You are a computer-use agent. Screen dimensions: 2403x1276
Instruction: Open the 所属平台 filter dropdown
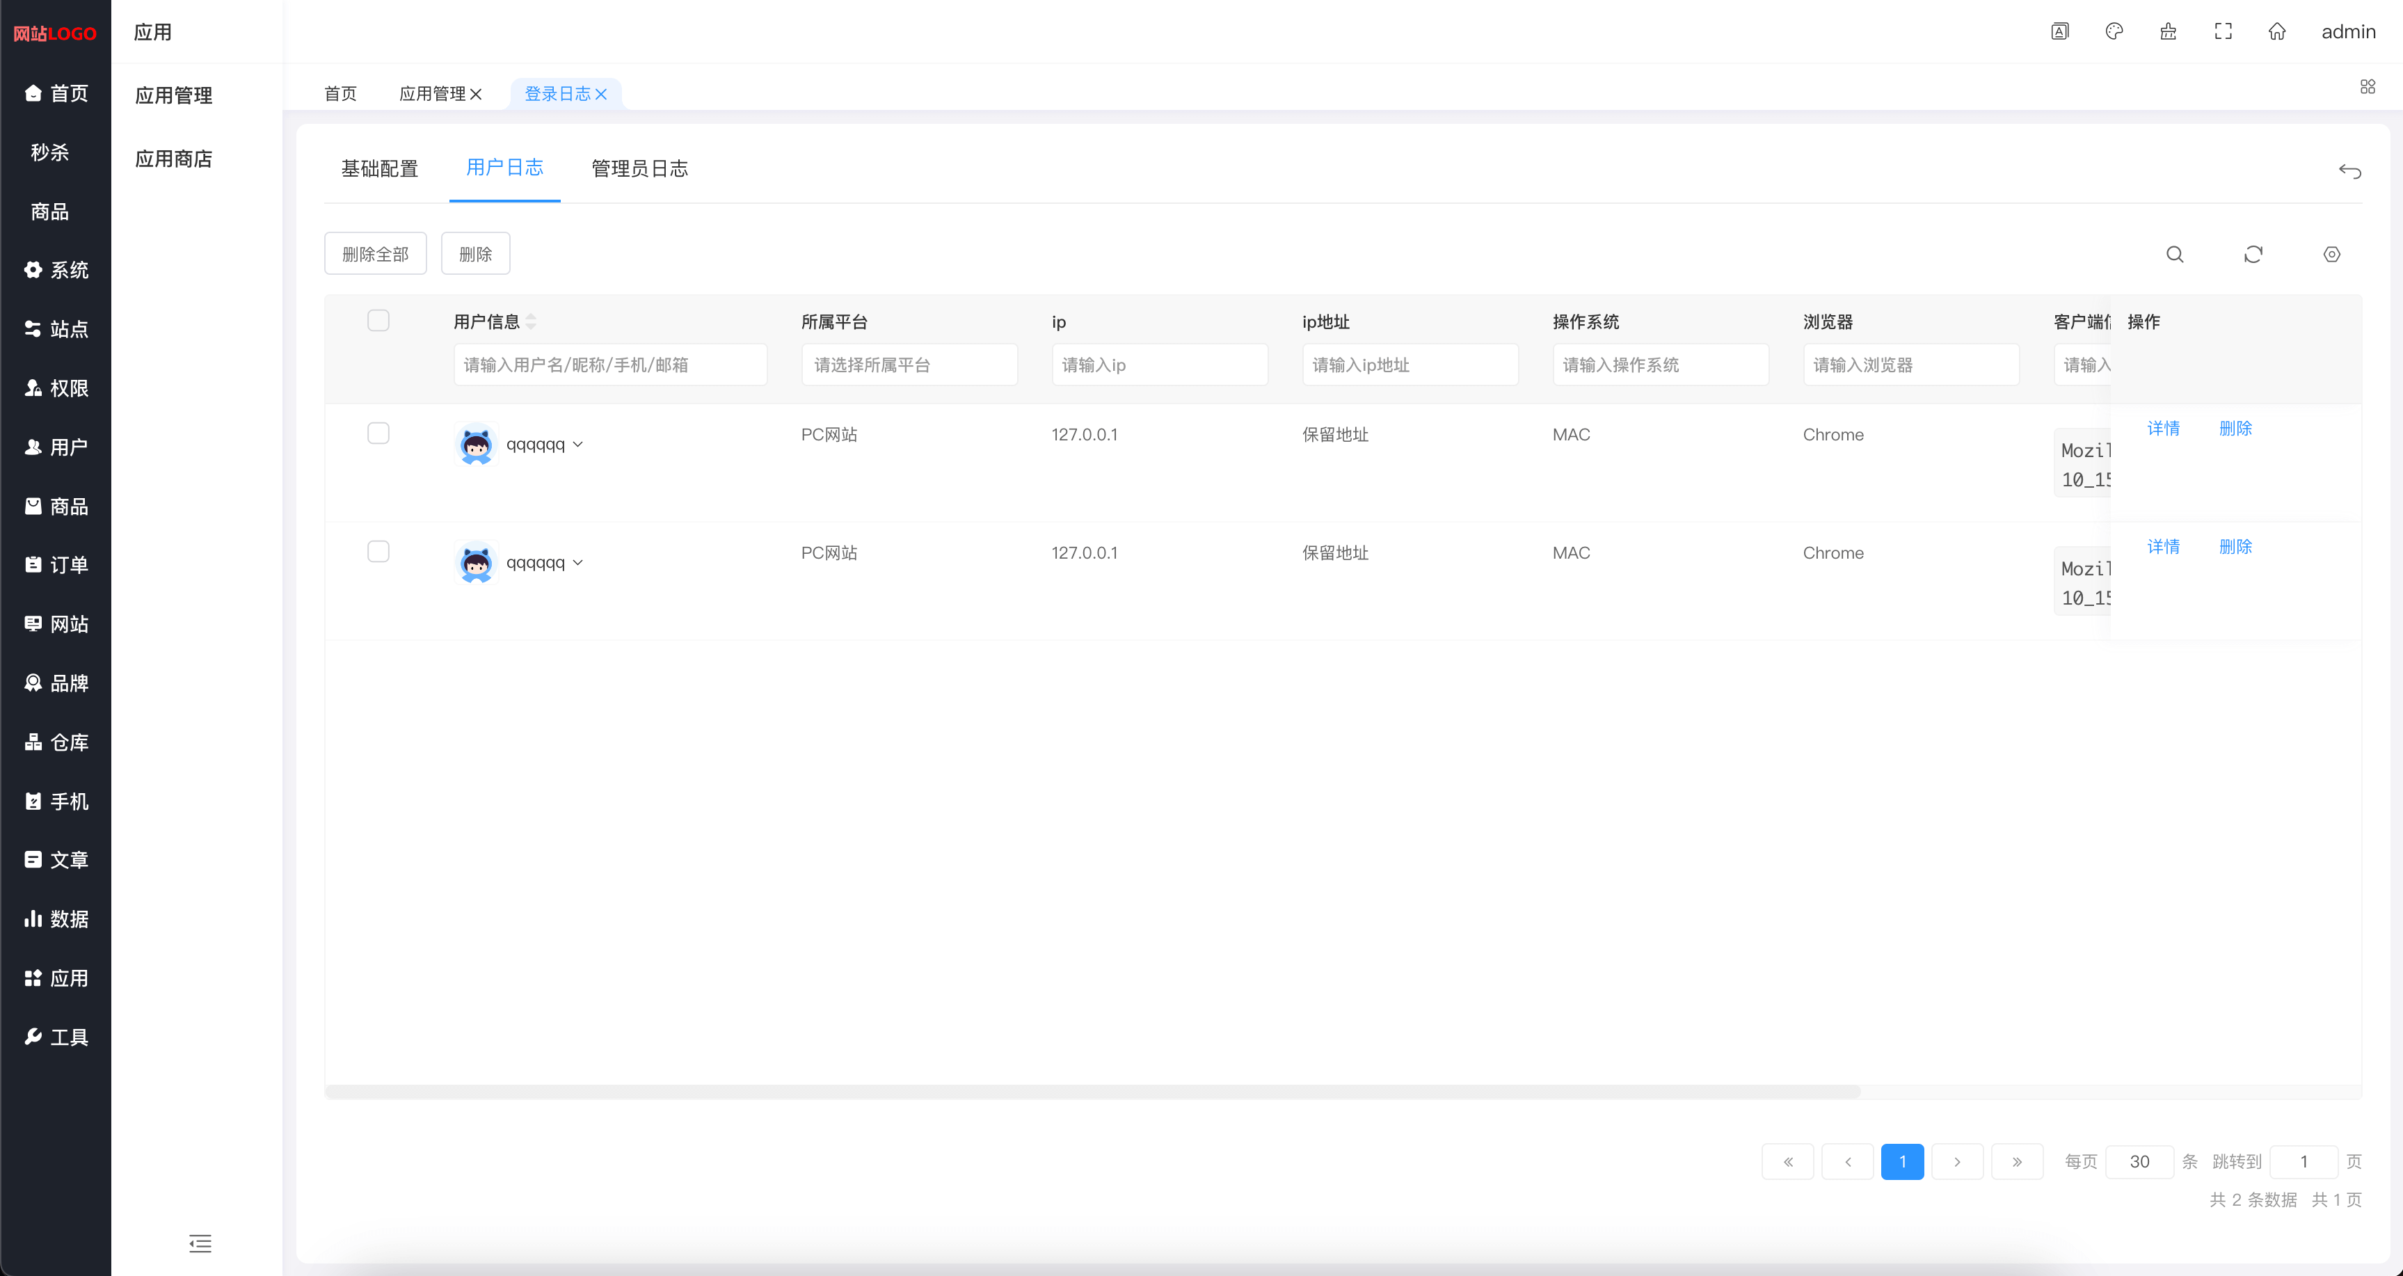click(909, 365)
